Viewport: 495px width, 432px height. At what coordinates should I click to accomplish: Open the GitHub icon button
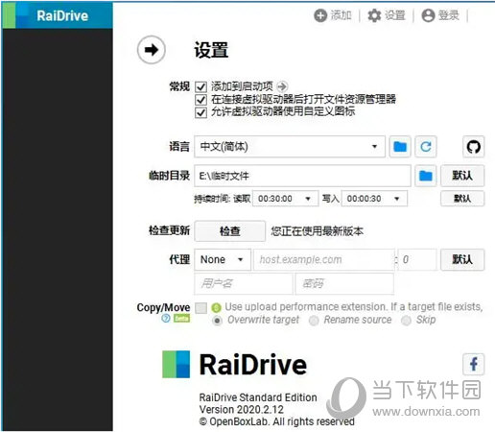tap(473, 147)
